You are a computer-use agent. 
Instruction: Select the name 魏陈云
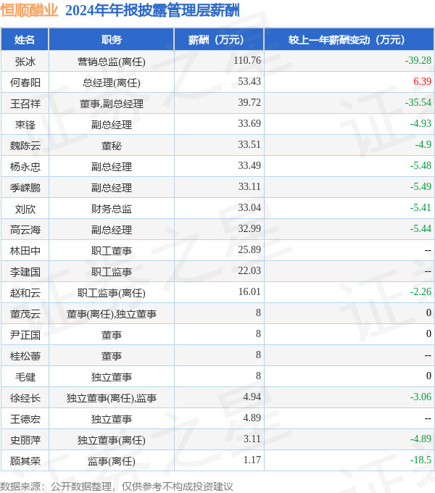[25, 146]
